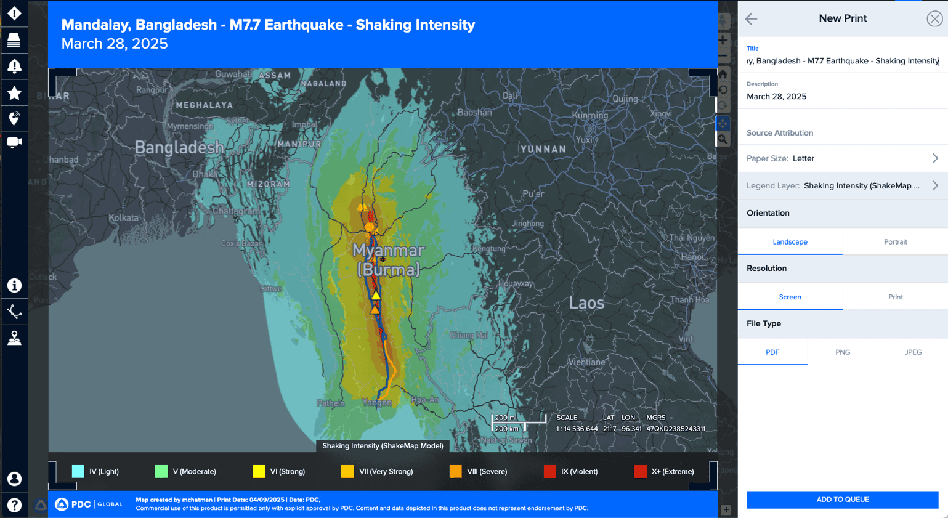
Task: Click the video camera icon
Action: pos(14,142)
